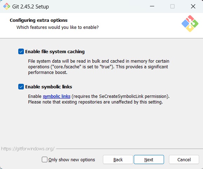Click the Enable file system caching label

[x=55, y=52]
